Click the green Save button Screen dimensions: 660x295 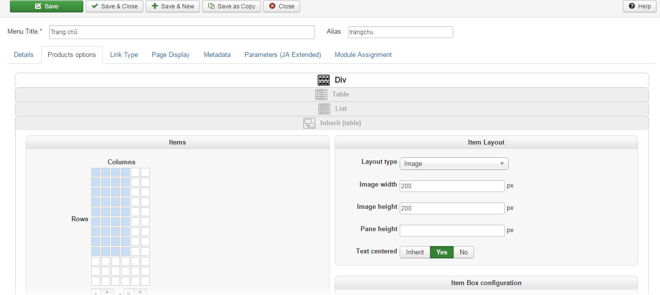(x=47, y=6)
